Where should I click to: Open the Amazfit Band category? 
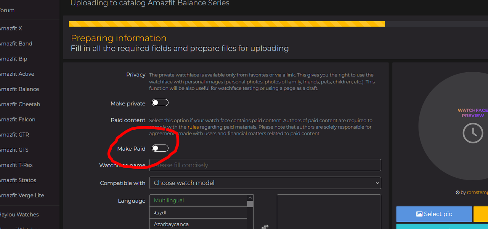[x=16, y=43]
